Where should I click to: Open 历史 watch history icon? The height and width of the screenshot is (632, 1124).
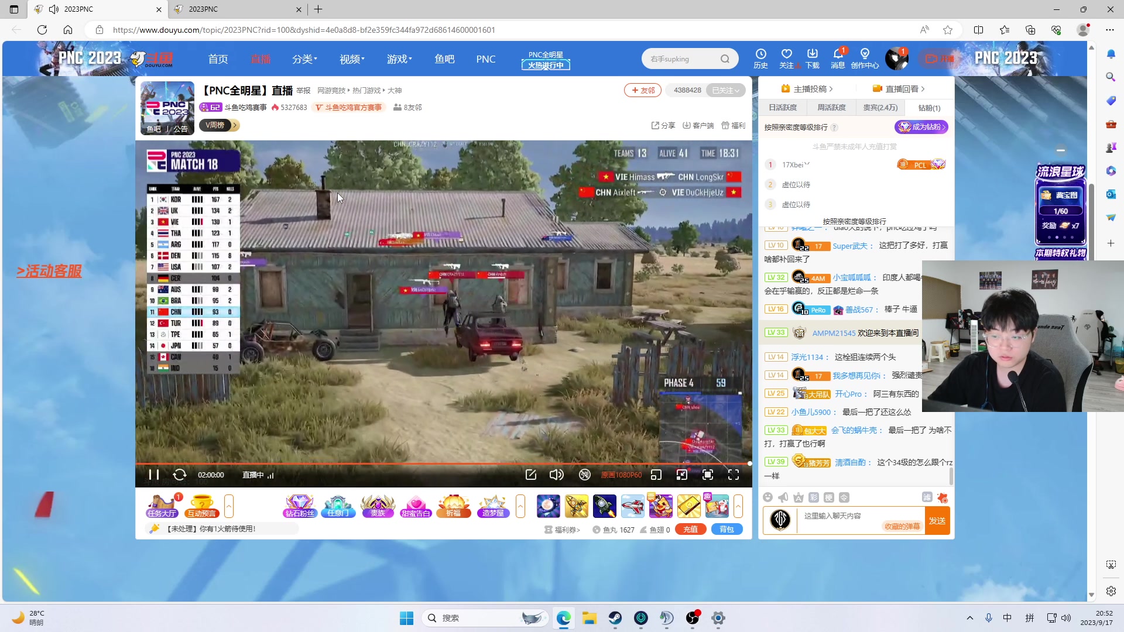tap(760, 59)
